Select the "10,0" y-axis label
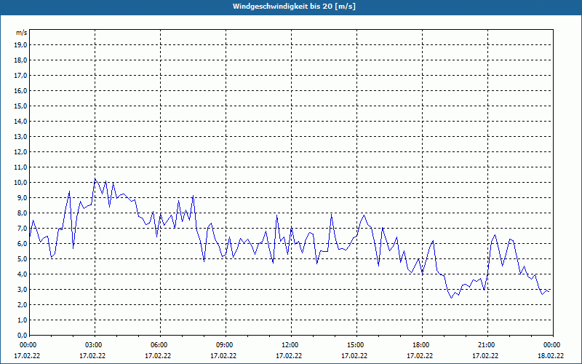The image size is (582, 364). (20, 183)
